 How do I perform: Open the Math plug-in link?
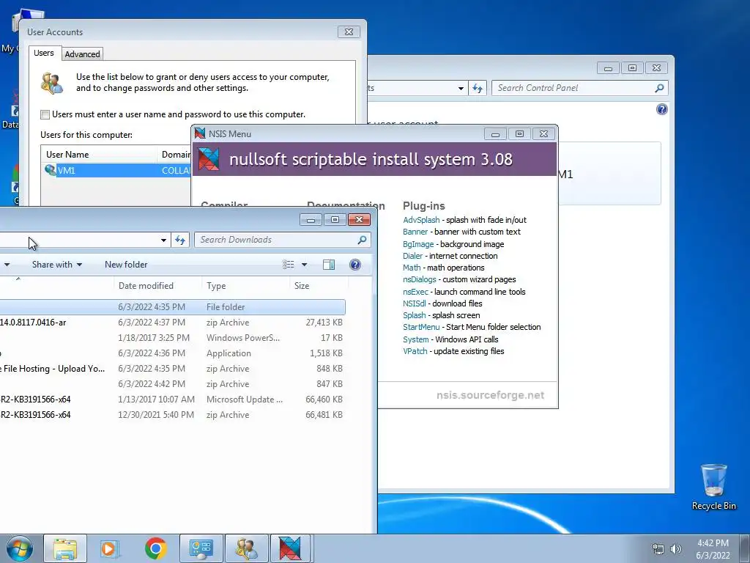[412, 268]
